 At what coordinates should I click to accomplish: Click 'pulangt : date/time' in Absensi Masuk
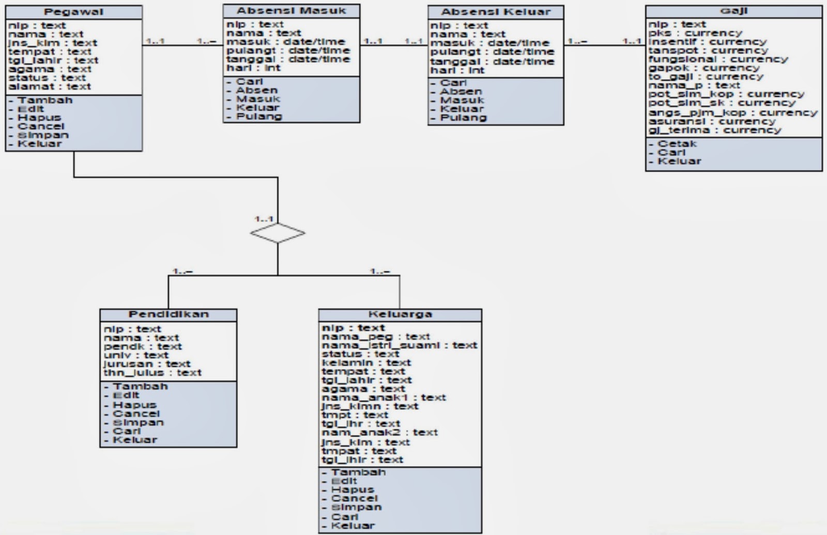click(x=288, y=51)
